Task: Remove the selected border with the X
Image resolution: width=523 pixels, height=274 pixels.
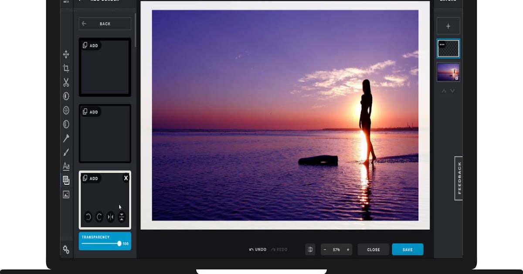Action: [x=126, y=177]
